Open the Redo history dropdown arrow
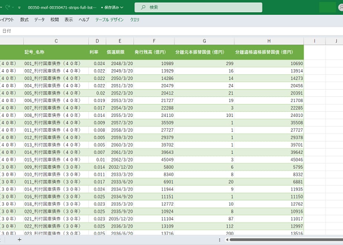Image resolution: width=343 pixels, height=245 pixels. point(13,7)
